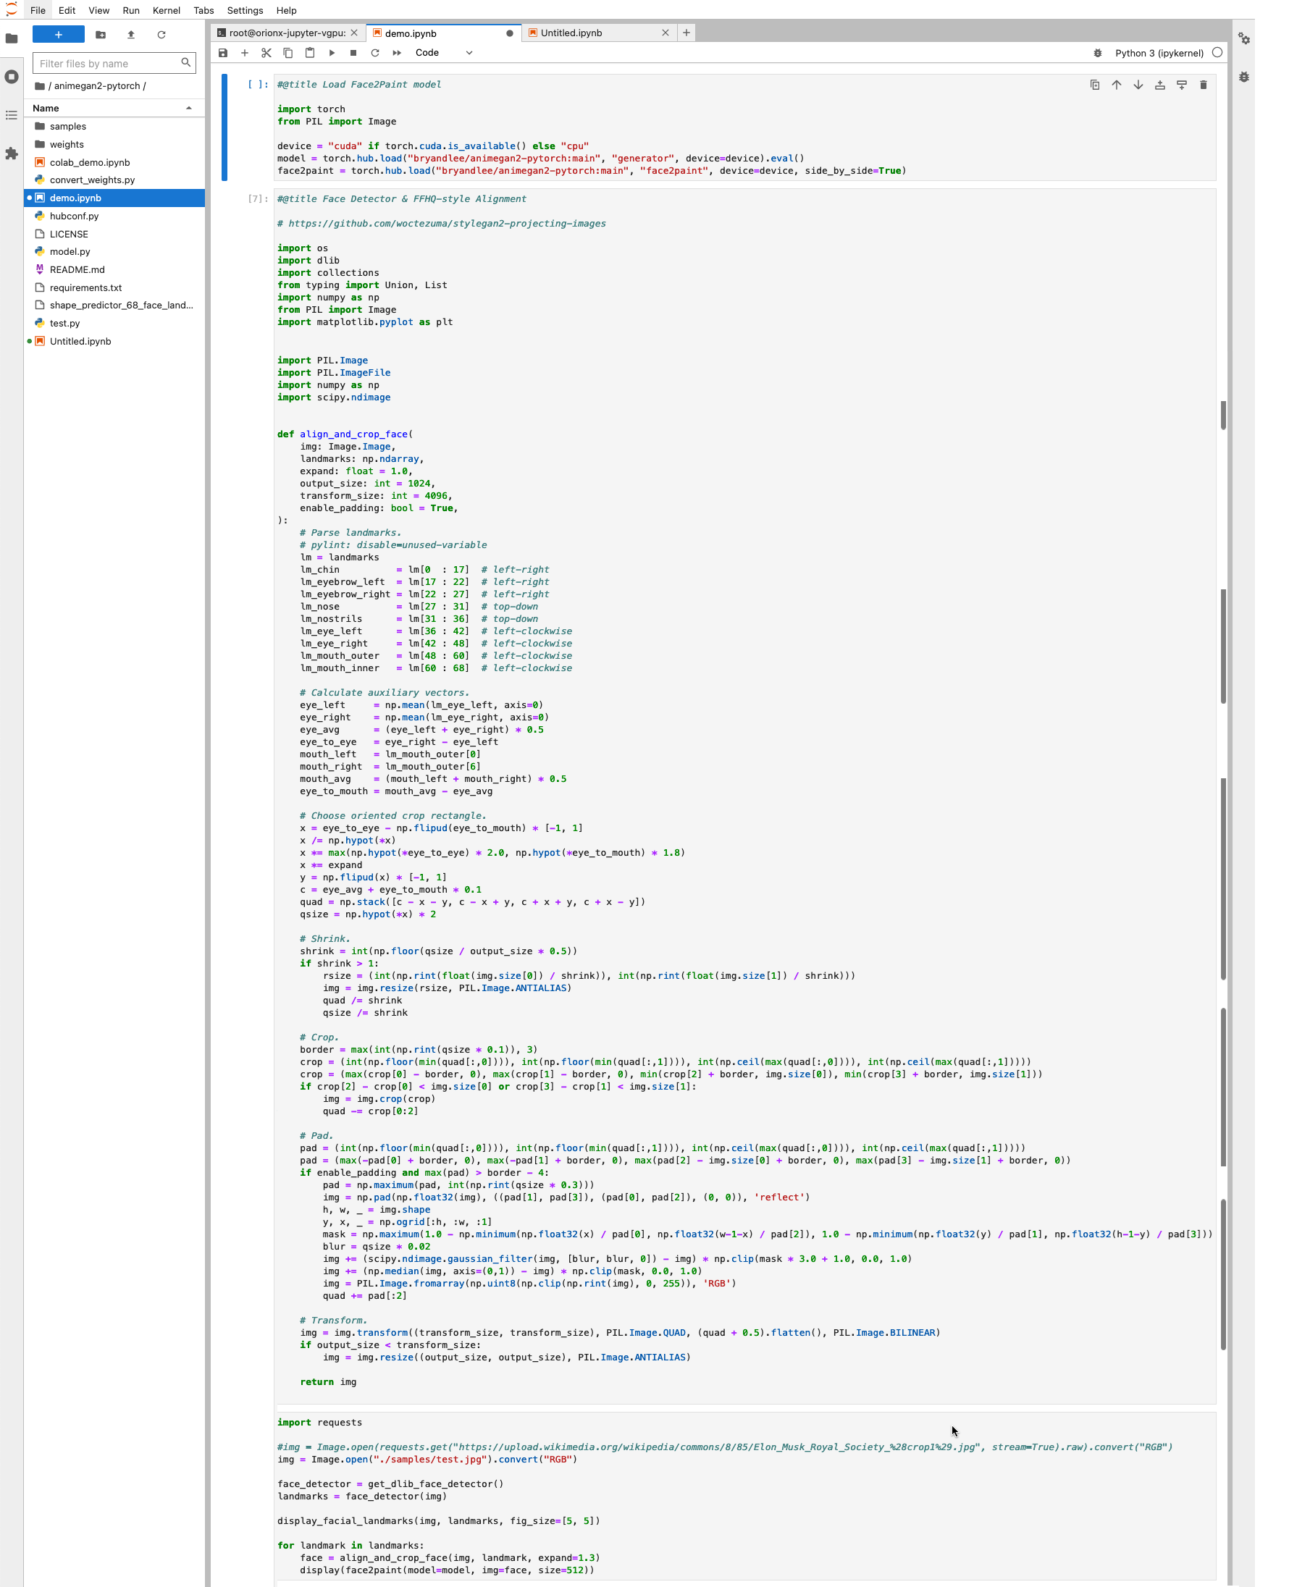Screen dimensions: 1289x1587
Task: Click the blue New Launcher button
Action: point(58,35)
